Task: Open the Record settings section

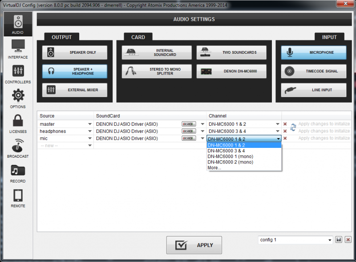Action: tap(18, 173)
